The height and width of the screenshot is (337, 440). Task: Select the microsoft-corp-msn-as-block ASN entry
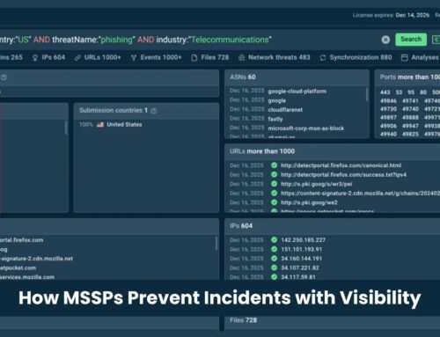pyautogui.click(x=306, y=128)
